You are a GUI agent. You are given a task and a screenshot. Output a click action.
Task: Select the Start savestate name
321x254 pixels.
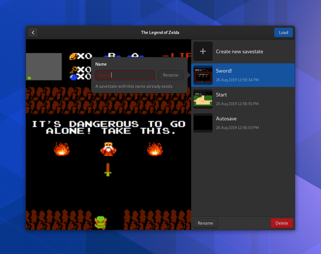[221, 95]
